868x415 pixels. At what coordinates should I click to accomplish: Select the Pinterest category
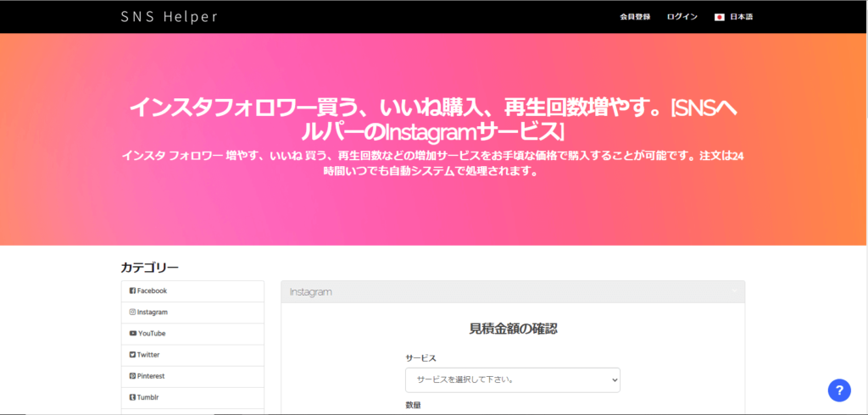tap(192, 376)
